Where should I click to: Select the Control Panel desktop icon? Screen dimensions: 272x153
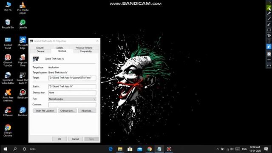pyautogui.click(x=8, y=43)
